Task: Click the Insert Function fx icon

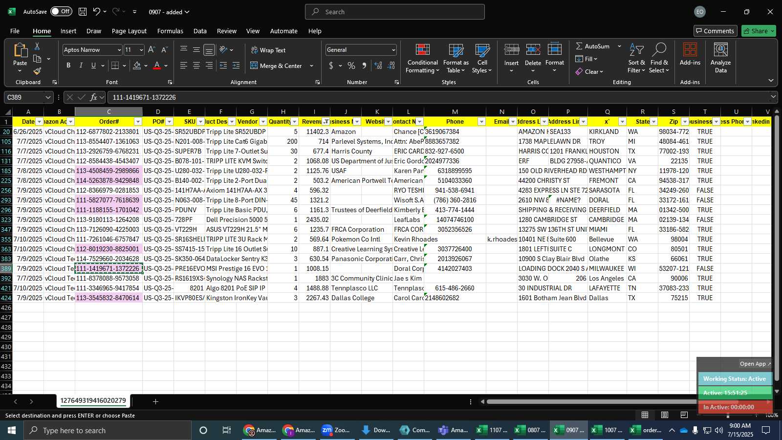Action: click(x=94, y=97)
